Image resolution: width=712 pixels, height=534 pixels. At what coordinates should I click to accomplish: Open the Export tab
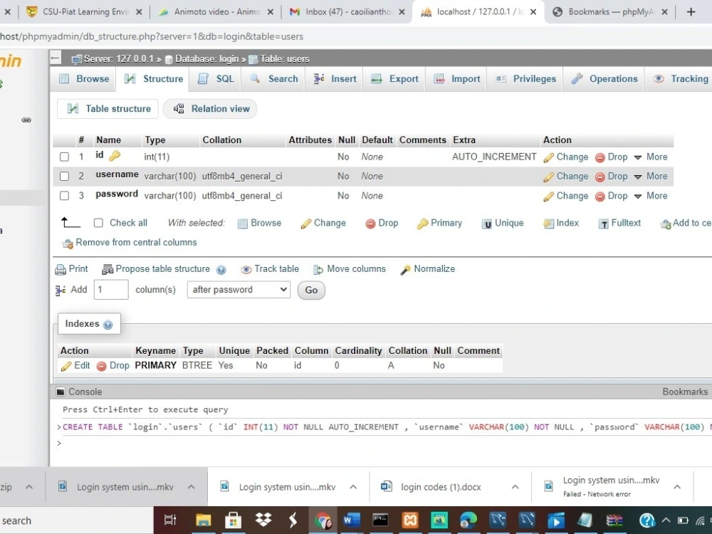tap(394, 78)
